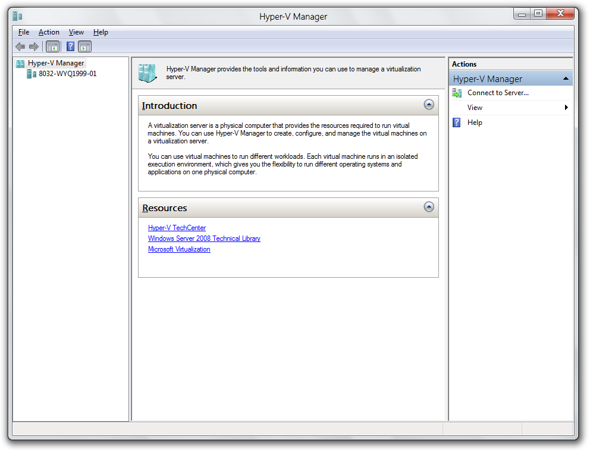Toggle Show/Hide Action Pane toolbar icon

click(85, 46)
